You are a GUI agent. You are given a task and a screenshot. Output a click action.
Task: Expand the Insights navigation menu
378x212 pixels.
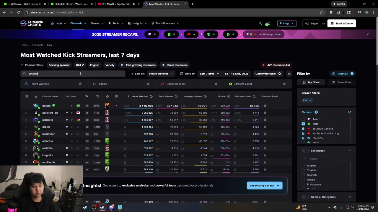click(137, 23)
